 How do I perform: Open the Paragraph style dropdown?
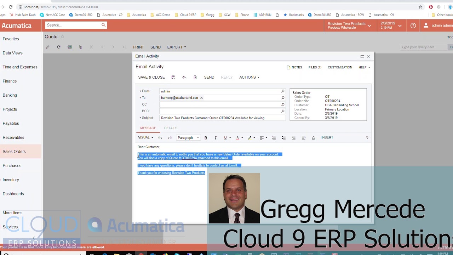[188, 138]
